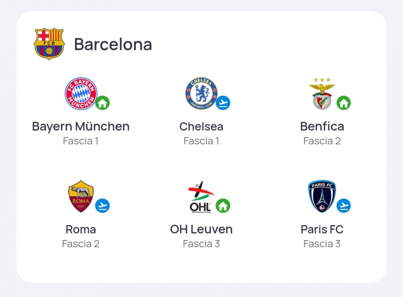Screen dimensions: 403x297
Task: Tap green home icon beside Benfica
Action: pyautogui.click(x=344, y=103)
